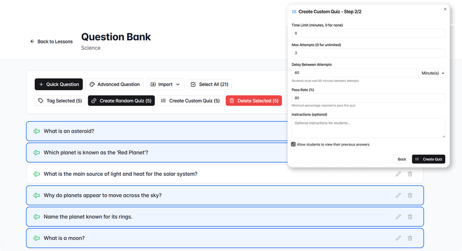This screenshot has width=462, height=251.
Task: Select 'Name the planet known for its rings' question
Action: pyautogui.click(x=225, y=217)
